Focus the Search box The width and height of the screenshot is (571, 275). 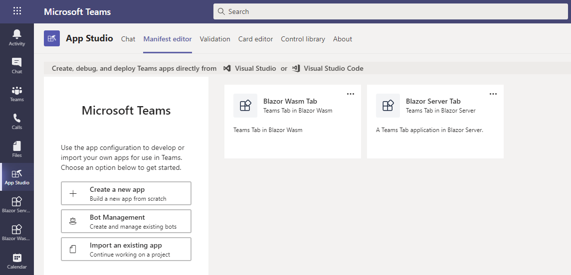pyautogui.click(x=390, y=11)
